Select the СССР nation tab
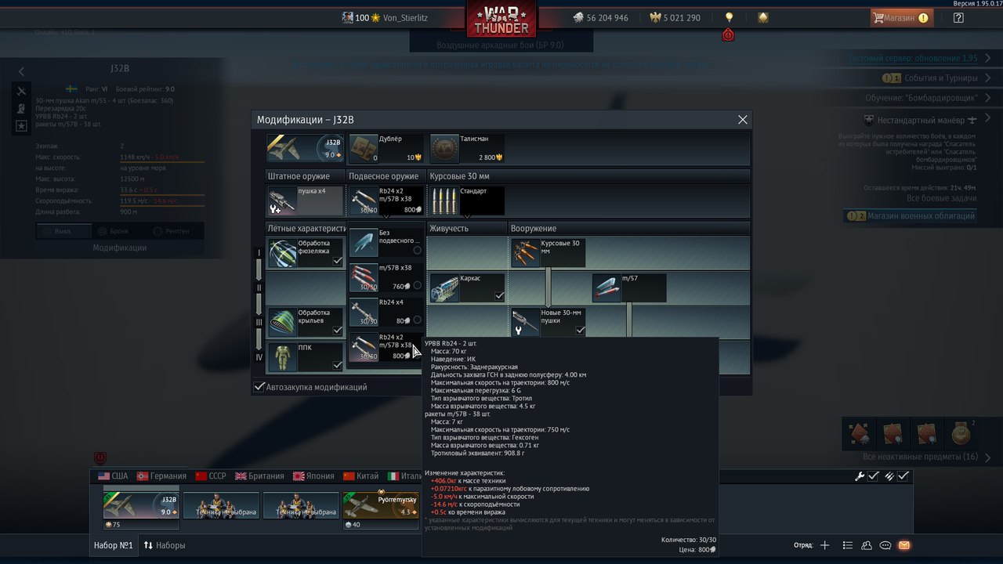The height and width of the screenshot is (564, 1003). pyautogui.click(x=211, y=475)
